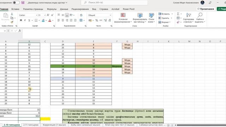This screenshot has width=226, height=127.
Task: Click the Increase decimal icon
Action: click(105, 20)
